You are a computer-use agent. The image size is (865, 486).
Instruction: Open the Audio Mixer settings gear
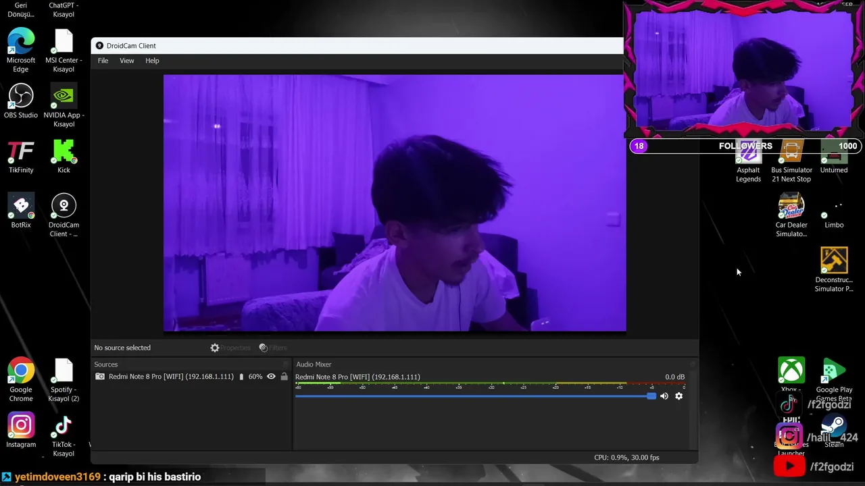678,396
